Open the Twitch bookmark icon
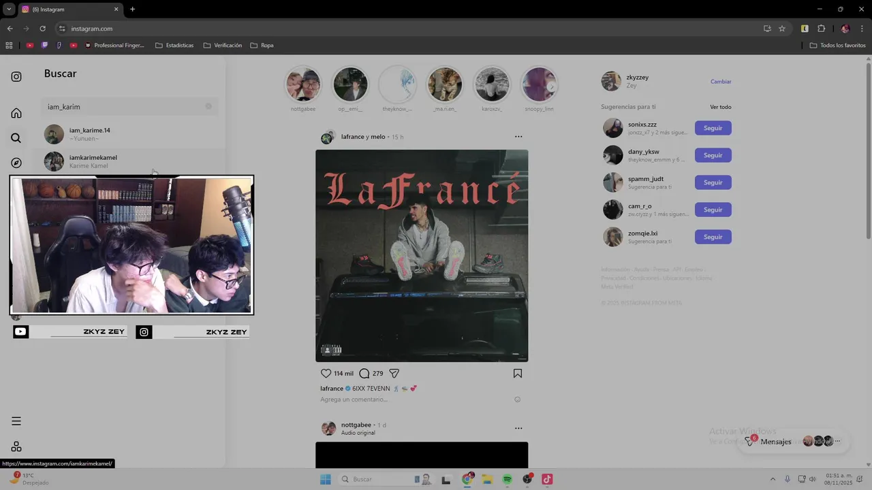The height and width of the screenshot is (490, 872). click(44, 46)
